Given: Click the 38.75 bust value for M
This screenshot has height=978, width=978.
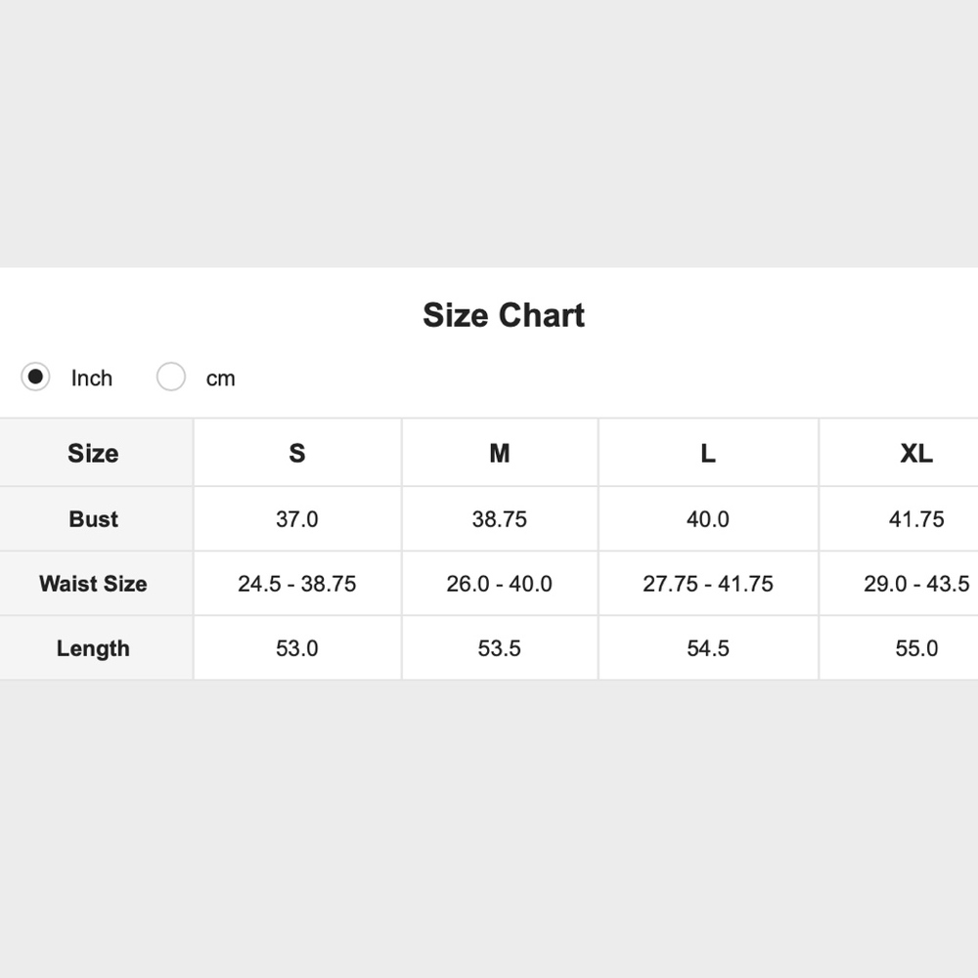Looking at the screenshot, I should point(500,519).
